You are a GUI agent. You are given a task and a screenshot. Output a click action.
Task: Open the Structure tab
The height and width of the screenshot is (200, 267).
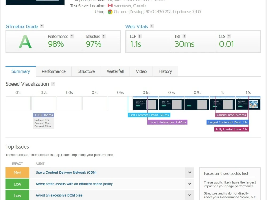[86, 71]
